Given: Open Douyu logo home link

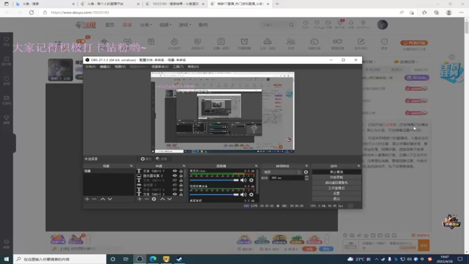Looking at the screenshot, I should coord(86,25).
